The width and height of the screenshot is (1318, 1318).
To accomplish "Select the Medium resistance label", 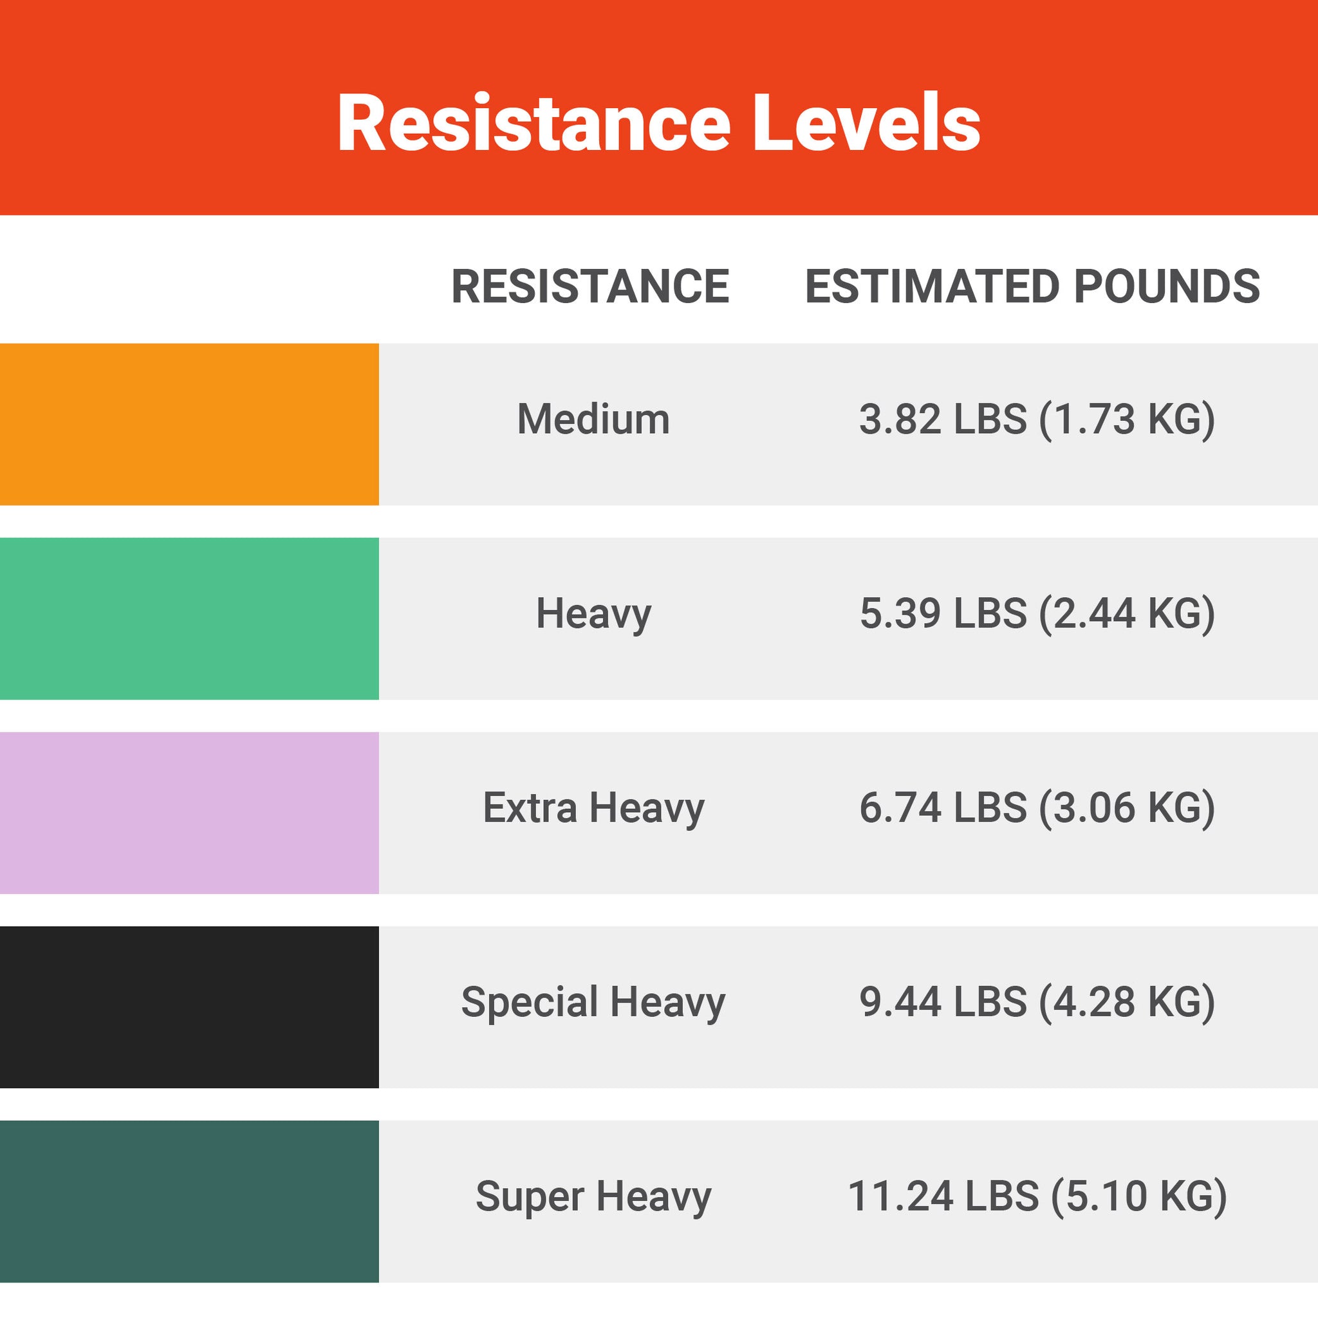I will click(x=593, y=419).
